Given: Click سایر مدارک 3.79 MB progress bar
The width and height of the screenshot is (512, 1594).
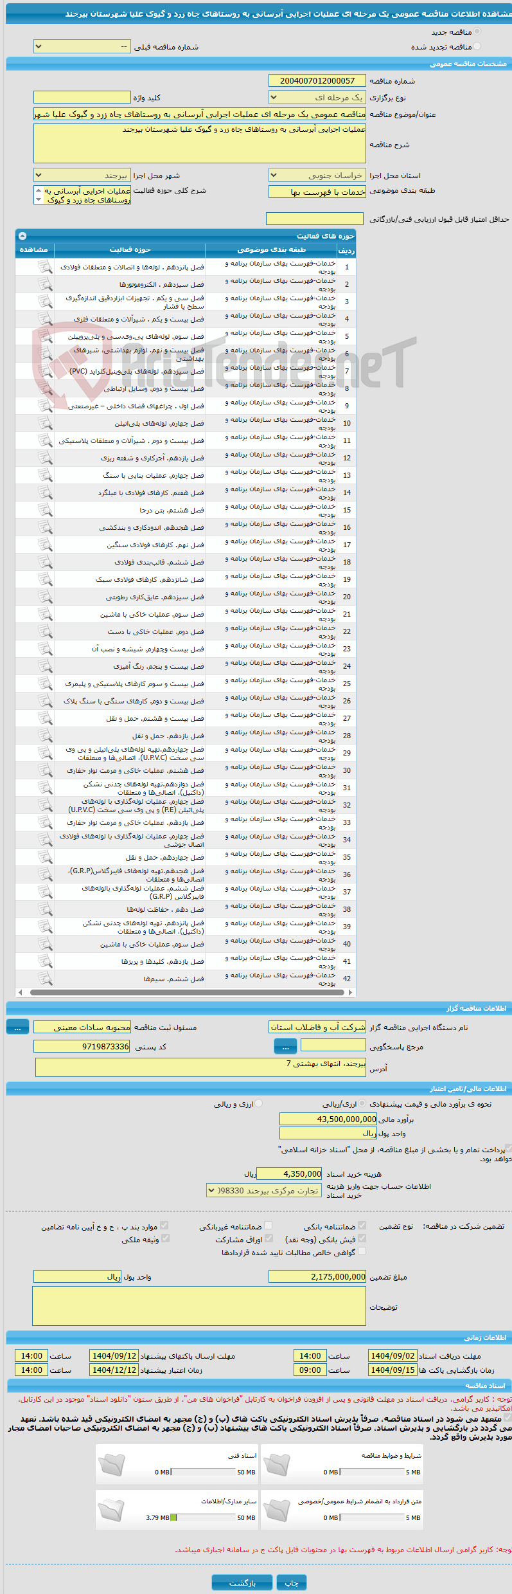Looking at the screenshot, I should (x=204, y=1517).
